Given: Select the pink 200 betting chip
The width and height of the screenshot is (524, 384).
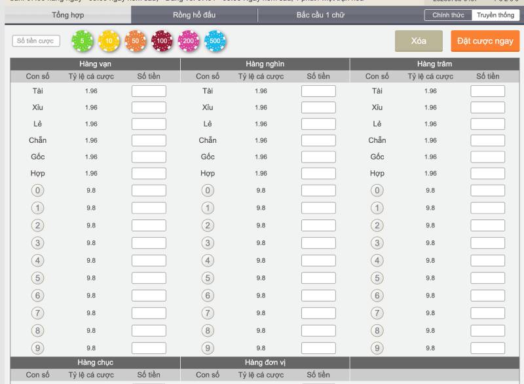Looking at the screenshot, I should click(x=188, y=41).
